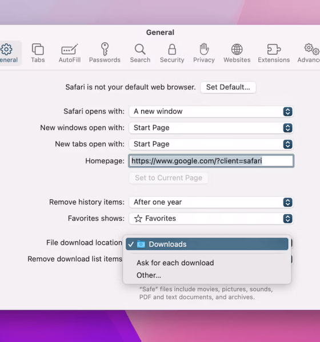
Task: Open the AutoFill preferences pane
Action: [70, 53]
